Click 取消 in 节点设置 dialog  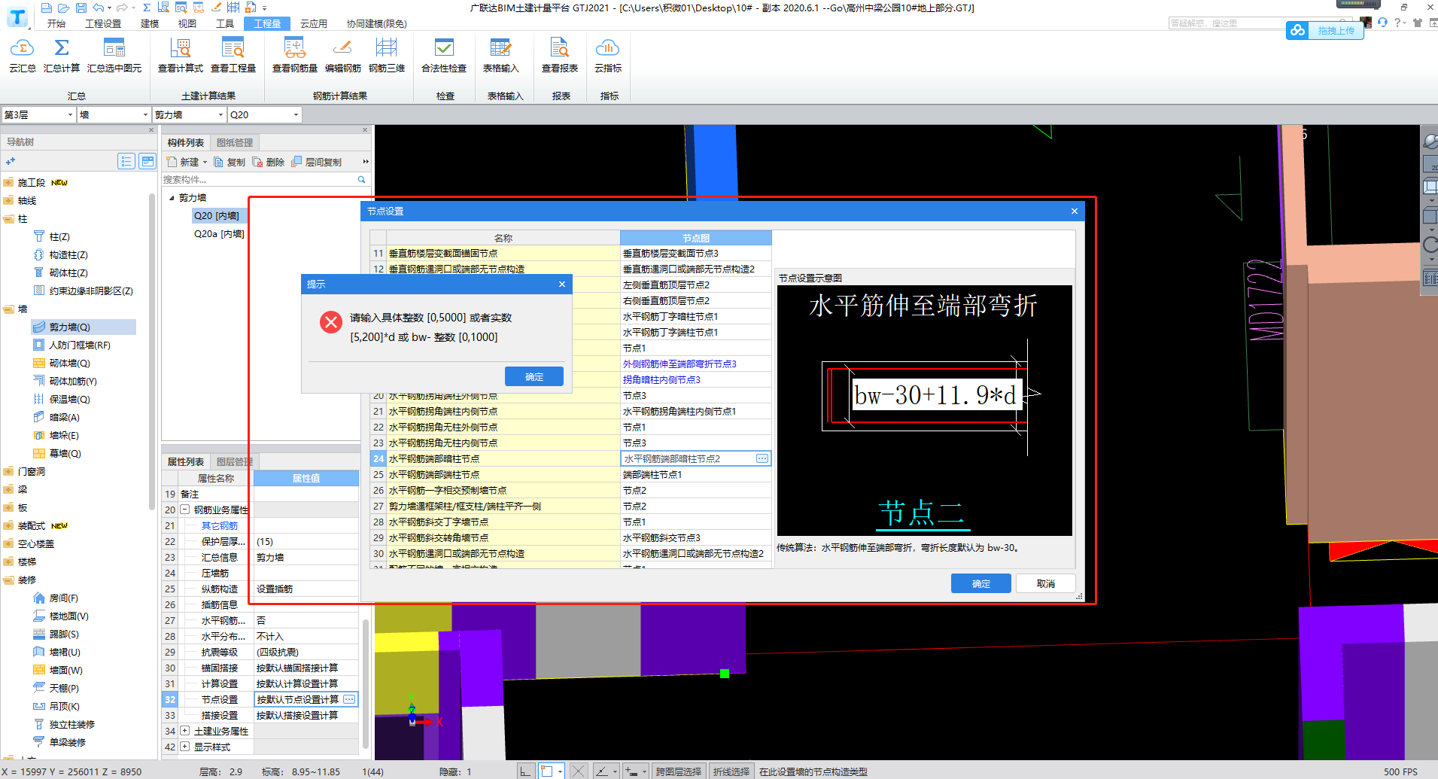[1046, 583]
